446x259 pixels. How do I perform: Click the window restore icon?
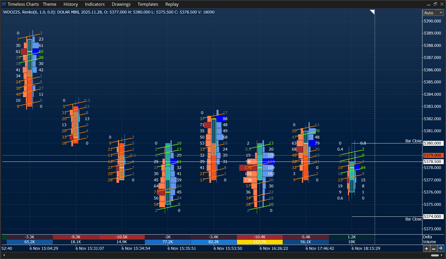tap(435, 4)
